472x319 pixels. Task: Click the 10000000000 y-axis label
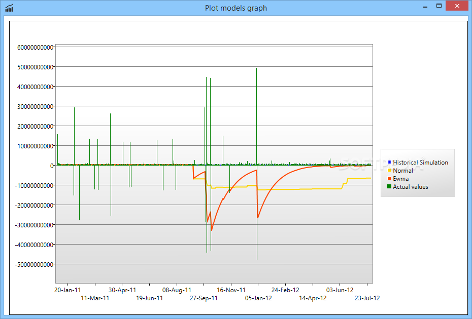pos(36,146)
